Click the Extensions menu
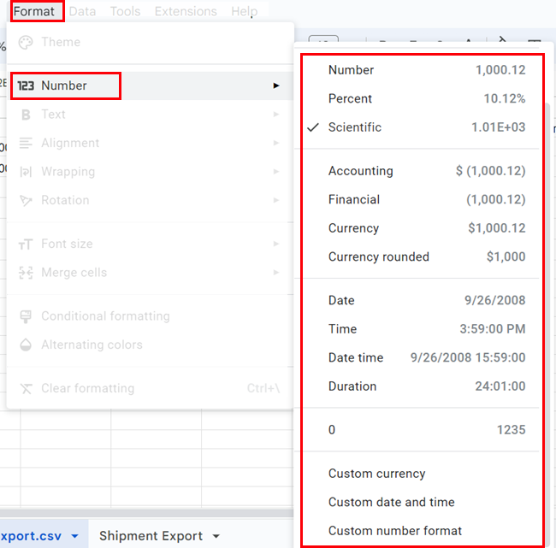 [x=186, y=11]
